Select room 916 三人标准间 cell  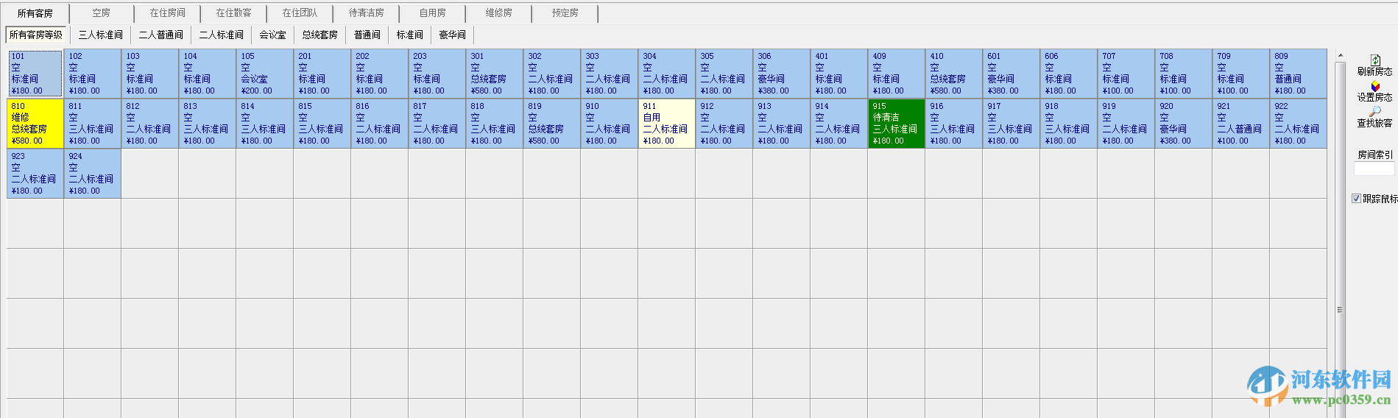click(x=954, y=124)
